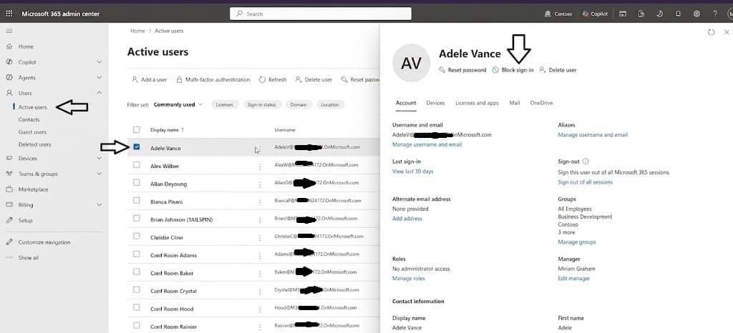Screen dimensions: 733x333
Task: Check the Alex Wilber row checkbox
Action: (137, 164)
